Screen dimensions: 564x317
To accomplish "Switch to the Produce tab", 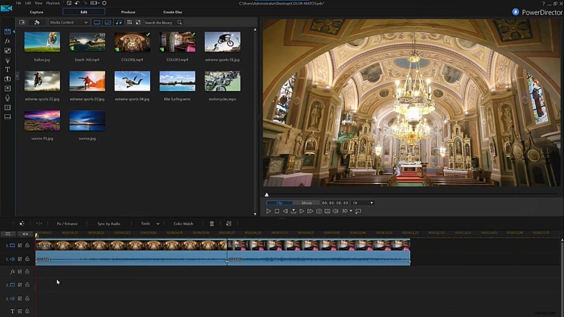I will (128, 12).
